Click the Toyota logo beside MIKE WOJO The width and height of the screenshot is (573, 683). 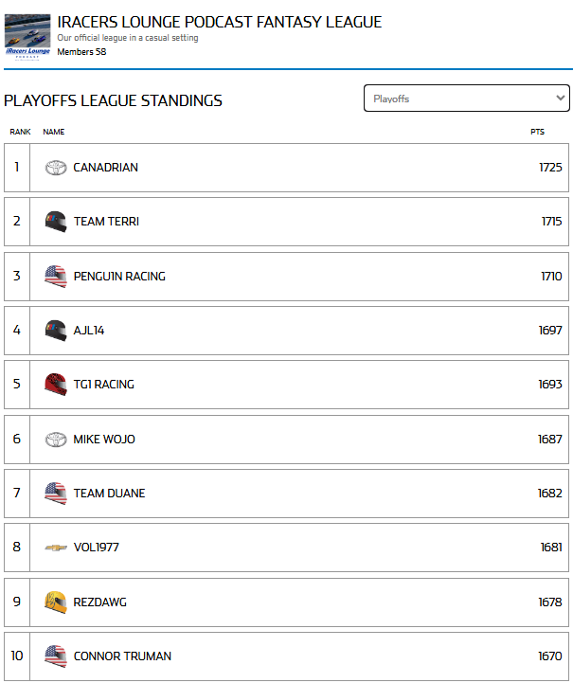click(56, 440)
